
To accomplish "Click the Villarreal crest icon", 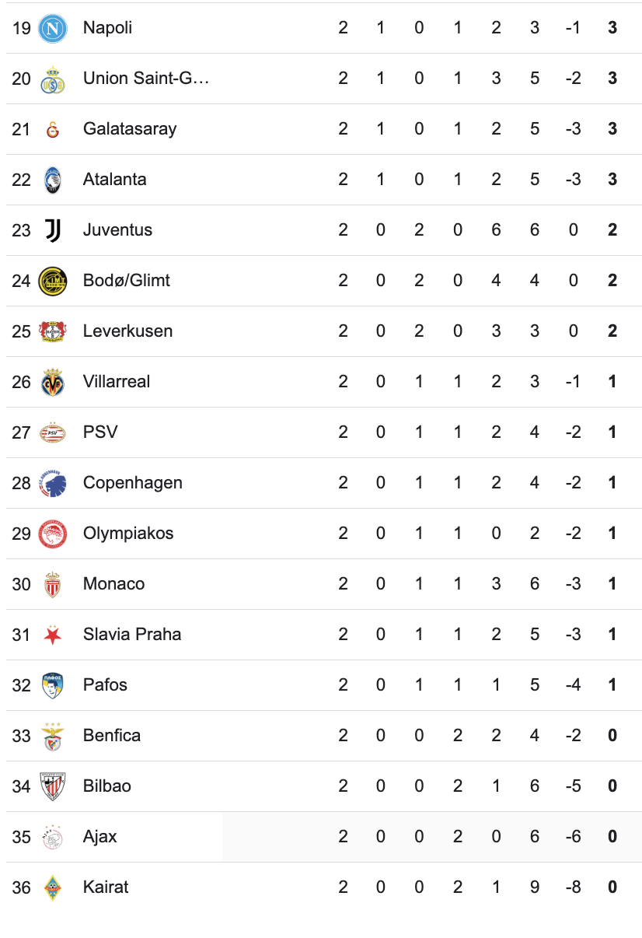I will tap(53, 382).
